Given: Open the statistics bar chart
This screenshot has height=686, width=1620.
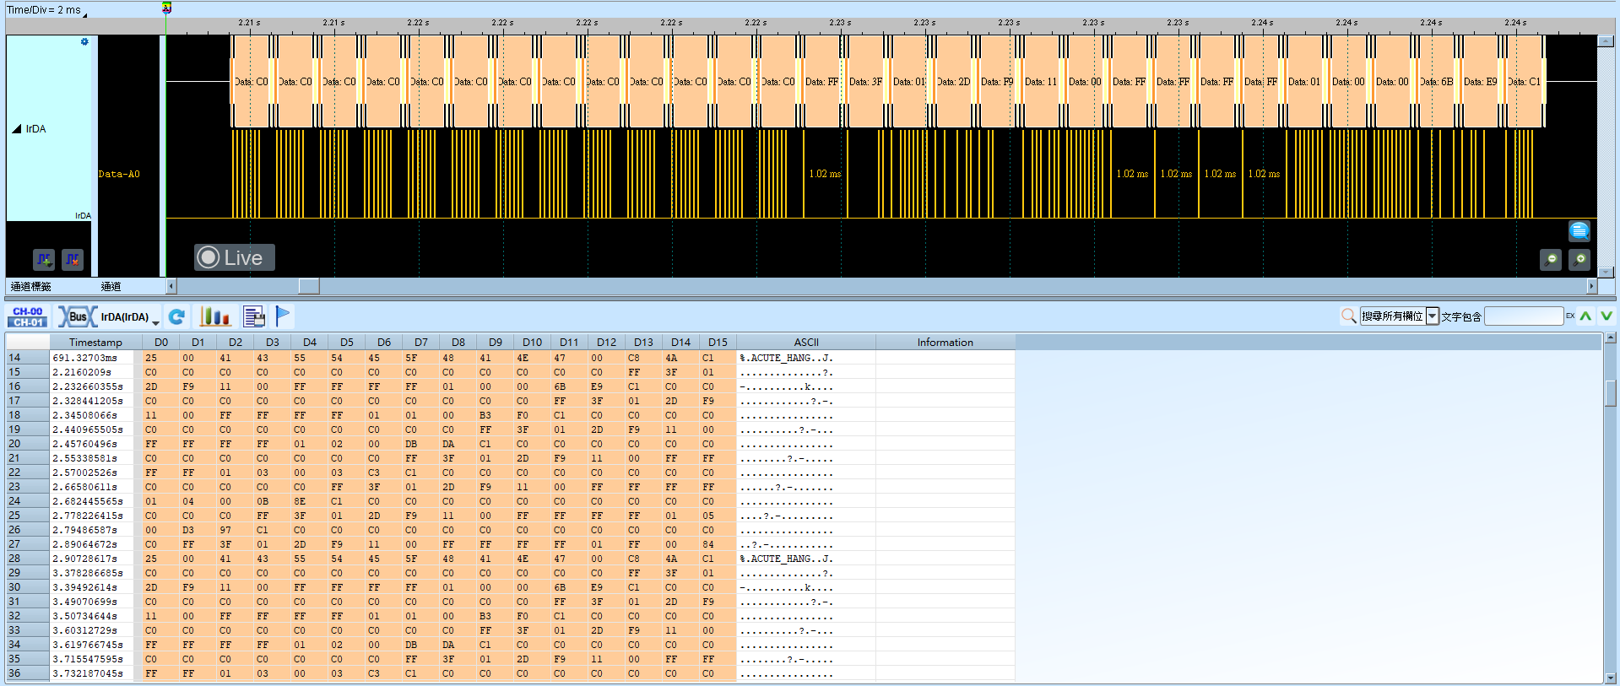Looking at the screenshot, I should click(214, 316).
